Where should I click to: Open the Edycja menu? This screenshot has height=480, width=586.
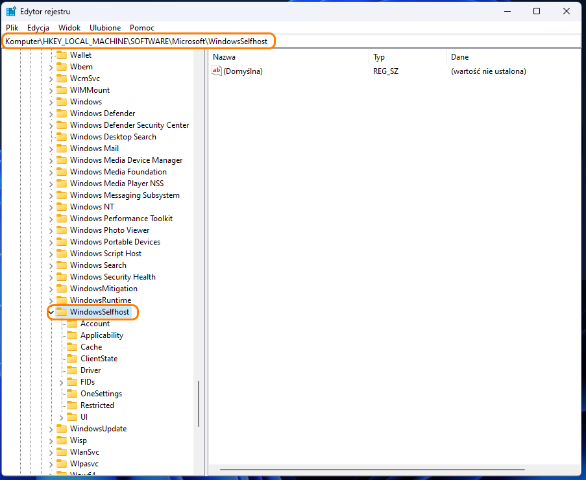tap(38, 28)
